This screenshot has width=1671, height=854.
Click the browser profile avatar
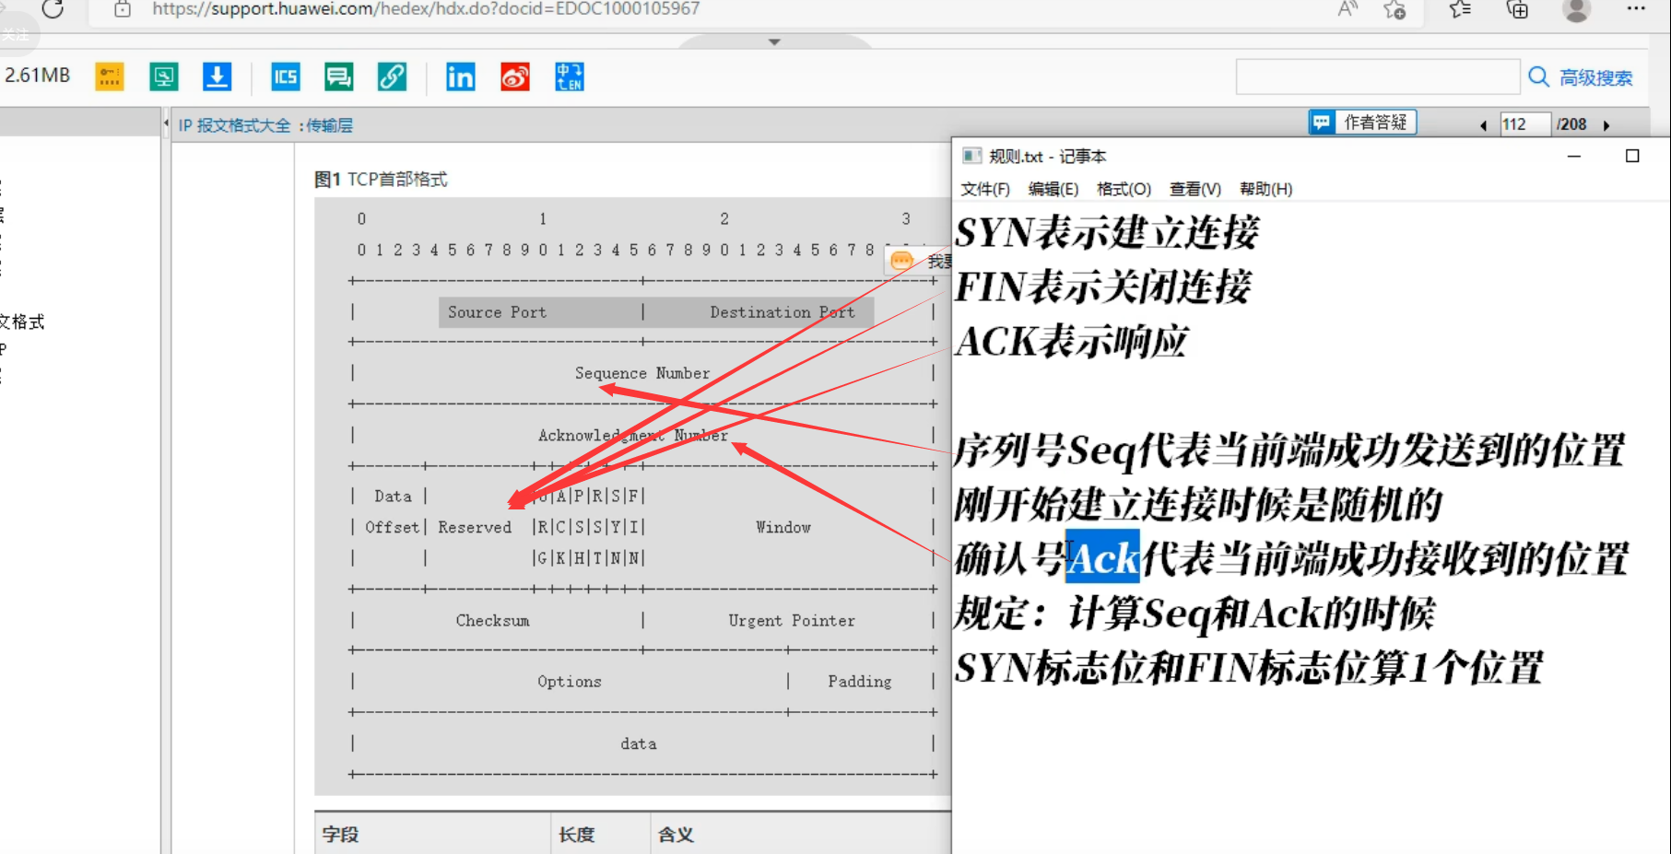pyautogui.click(x=1577, y=9)
